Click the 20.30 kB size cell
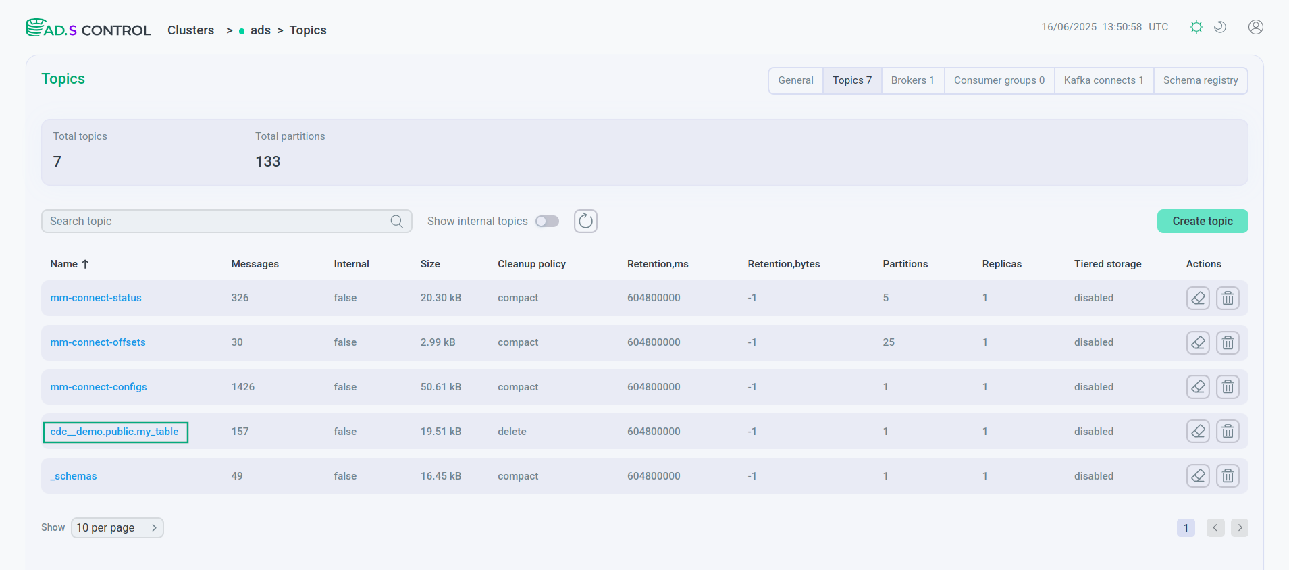This screenshot has width=1289, height=570. click(441, 298)
